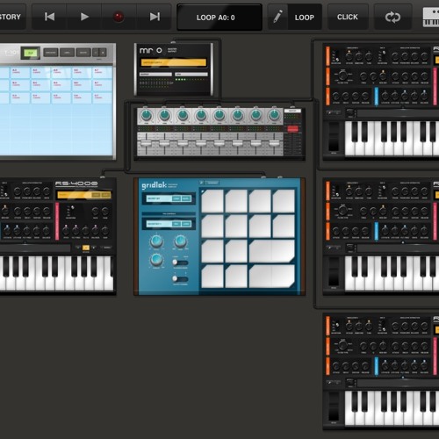Image resolution: width=439 pixels, height=439 pixels.
Task: Flip the upper gridlok slide switch
Action: pyautogui.click(x=180, y=263)
